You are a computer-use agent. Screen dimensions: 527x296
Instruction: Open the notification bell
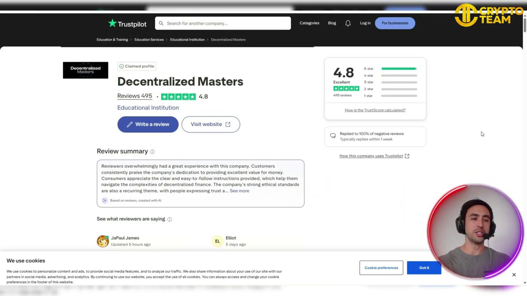point(348,23)
